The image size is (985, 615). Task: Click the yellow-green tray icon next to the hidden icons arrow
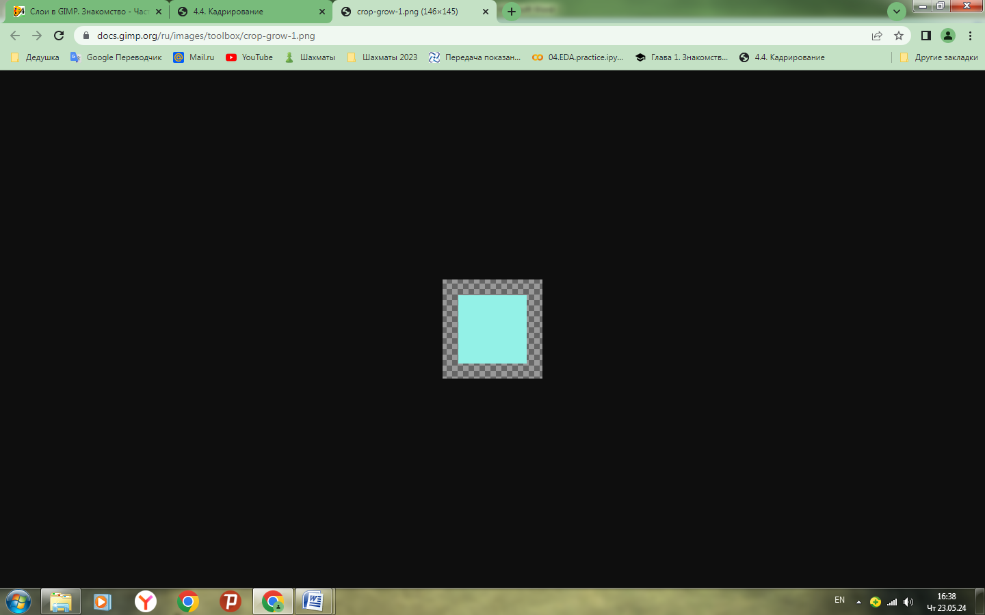[x=876, y=602]
